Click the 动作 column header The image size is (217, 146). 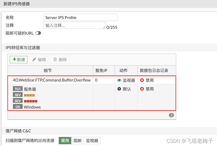126,71
